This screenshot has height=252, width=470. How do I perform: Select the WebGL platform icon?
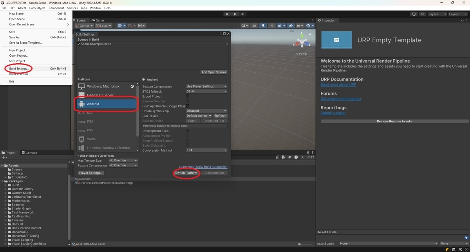point(81,139)
